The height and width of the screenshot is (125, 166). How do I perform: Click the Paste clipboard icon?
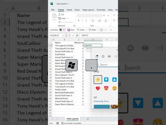pos(54,16)
